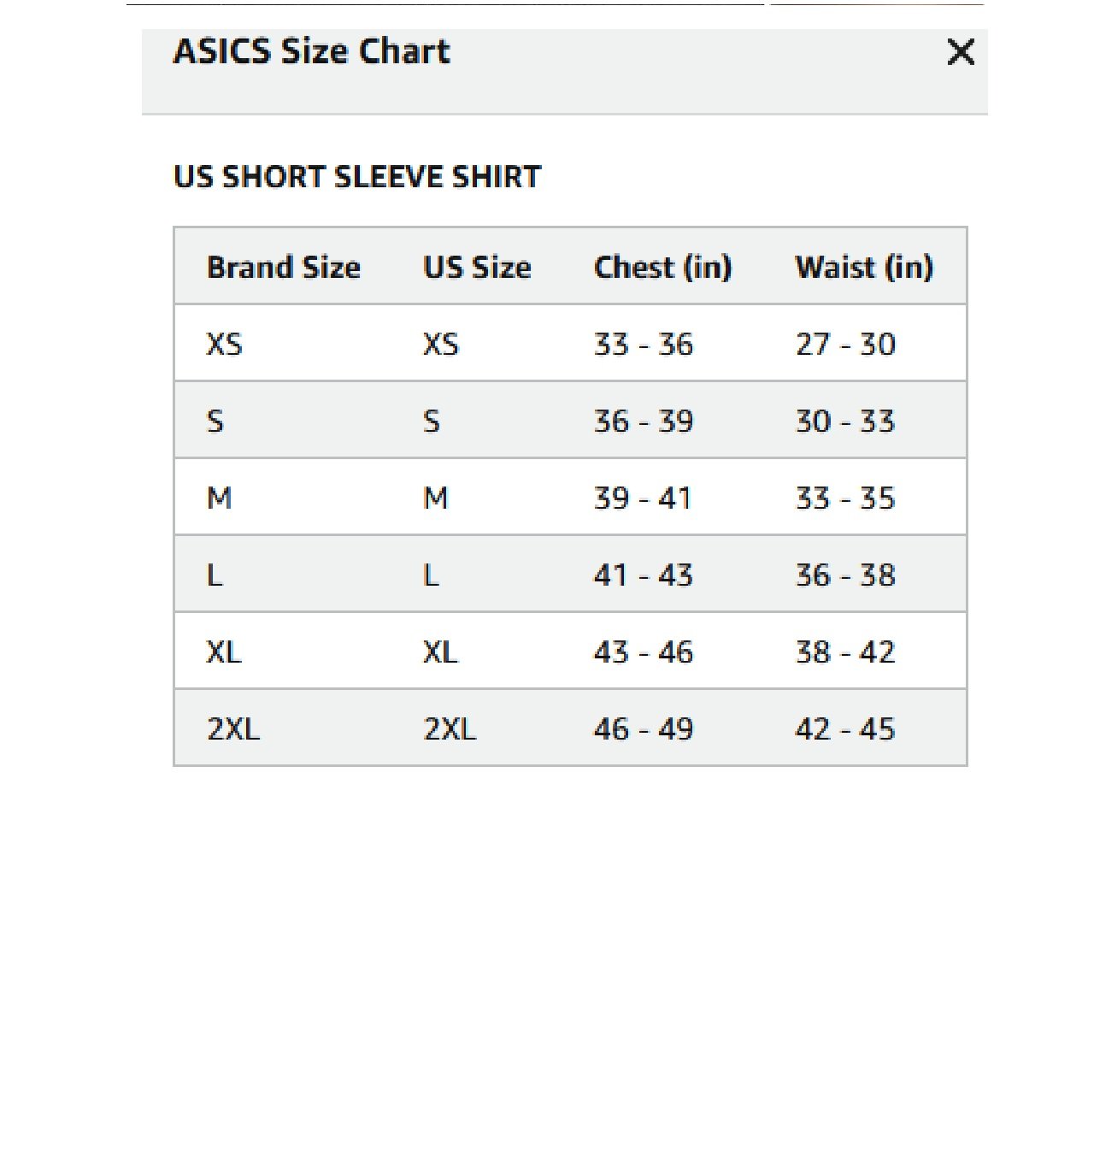Screen dimensions: 1094x1150
Task: Click waist range 33 - 35
Action: (845, 498)
